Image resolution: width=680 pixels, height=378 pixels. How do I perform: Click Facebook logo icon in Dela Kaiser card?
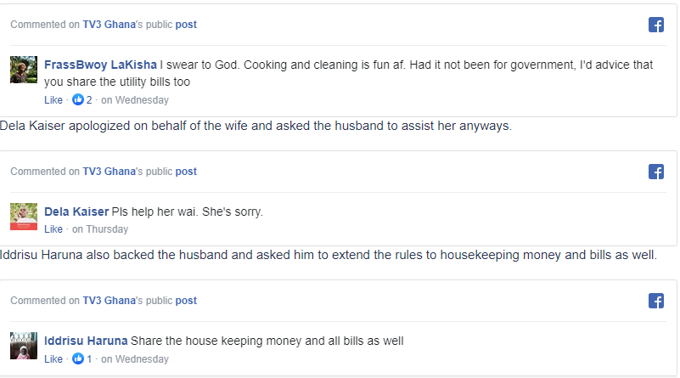655,172
